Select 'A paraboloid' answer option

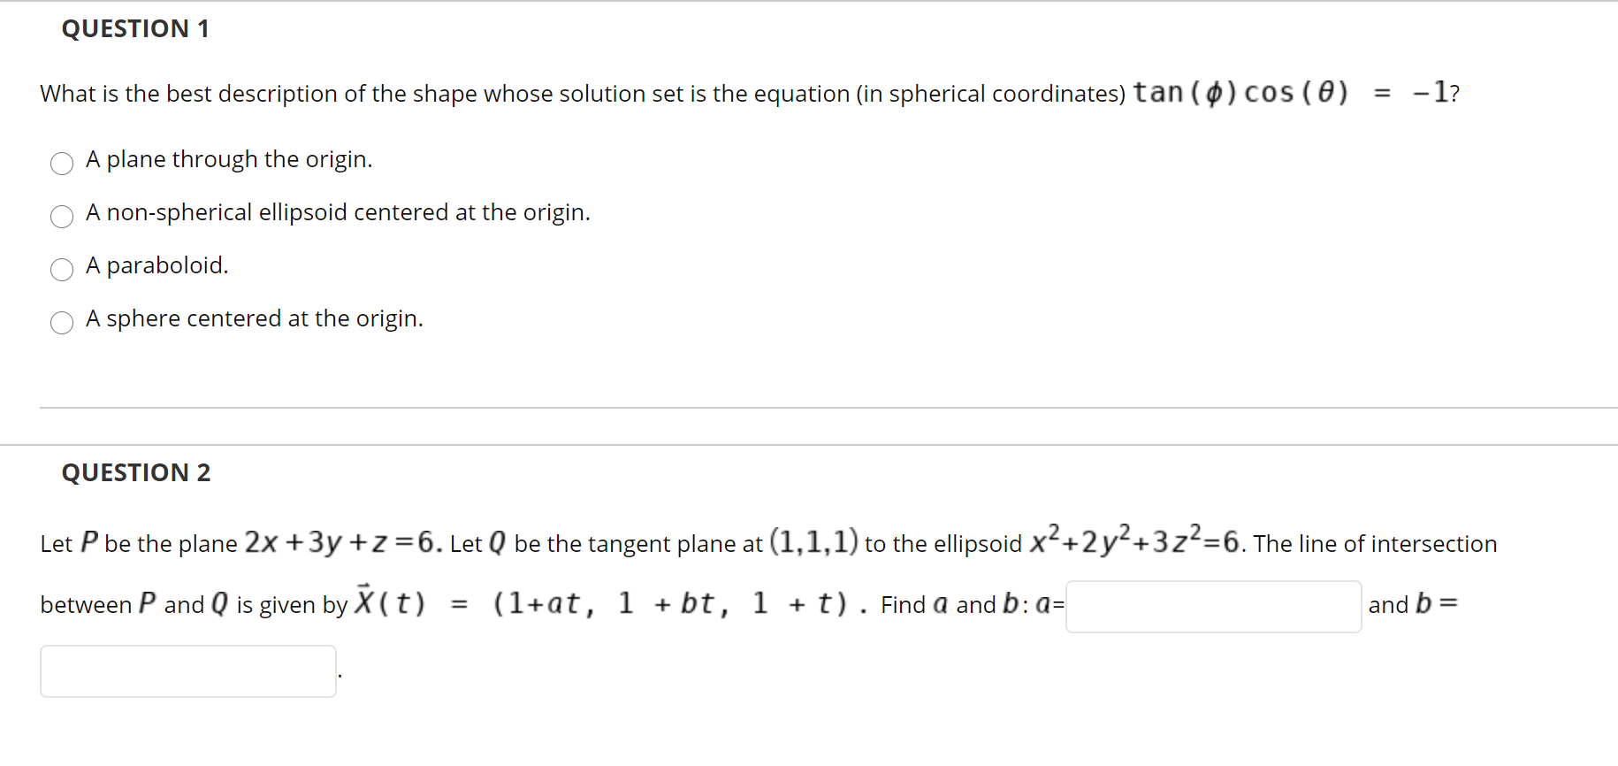(61, 270)
